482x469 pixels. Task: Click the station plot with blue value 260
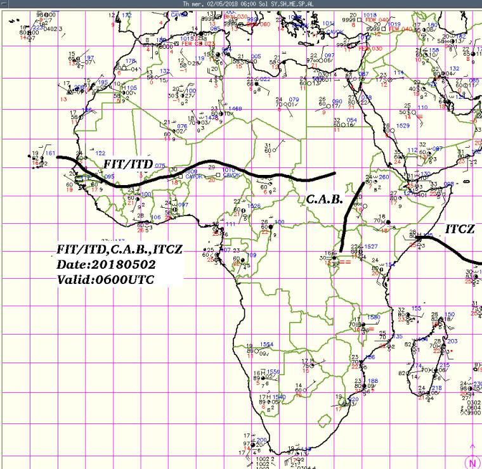tap(375, 179)
